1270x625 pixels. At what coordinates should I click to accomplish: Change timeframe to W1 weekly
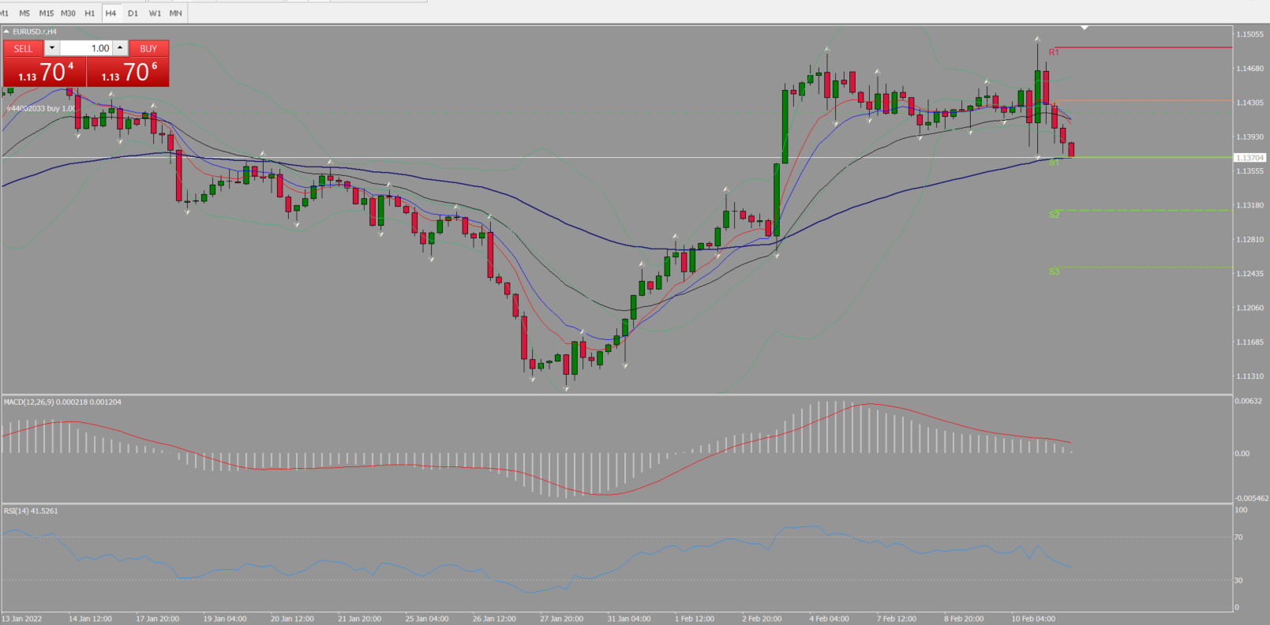point(155,13)
